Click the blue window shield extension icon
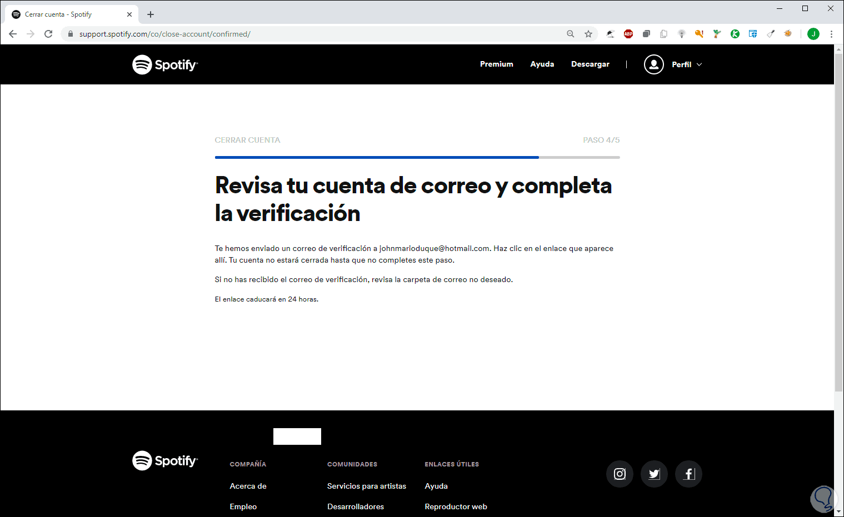 tap(753, 34)
